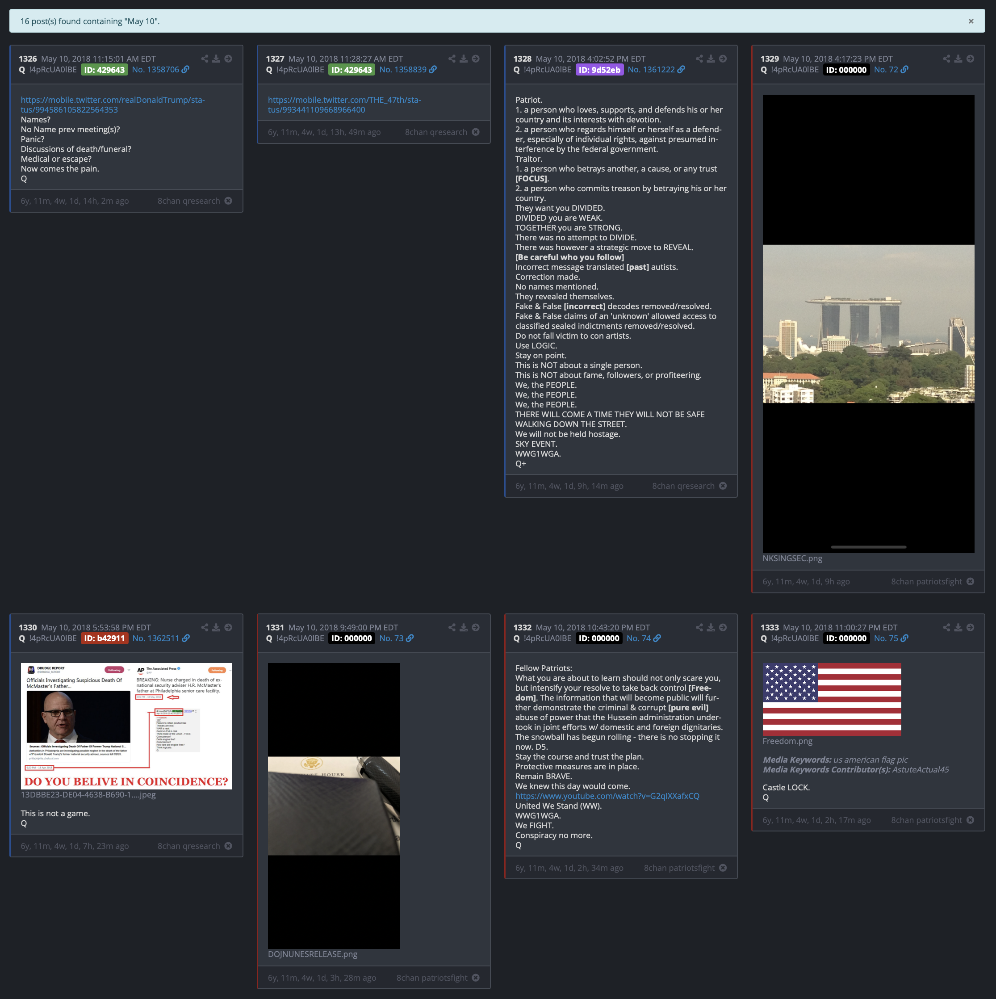Click the share icon on post 1329
996x999 pixels.
946,59
